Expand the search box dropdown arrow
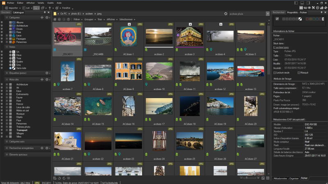 268,14
